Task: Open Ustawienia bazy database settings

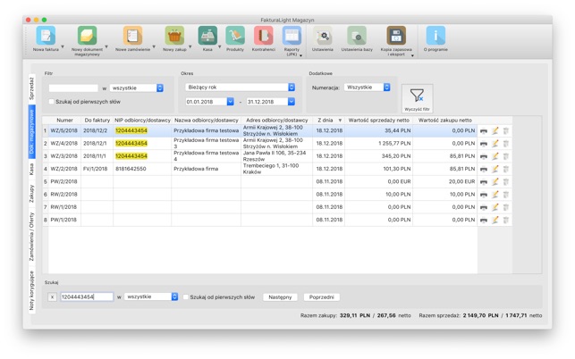Action: [x=357, y=37]
